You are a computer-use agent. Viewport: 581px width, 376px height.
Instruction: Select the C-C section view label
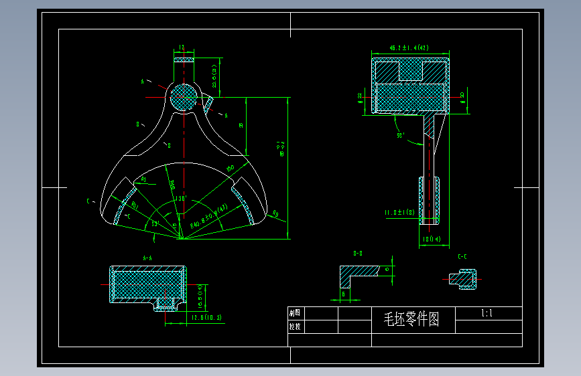point(462,256)
